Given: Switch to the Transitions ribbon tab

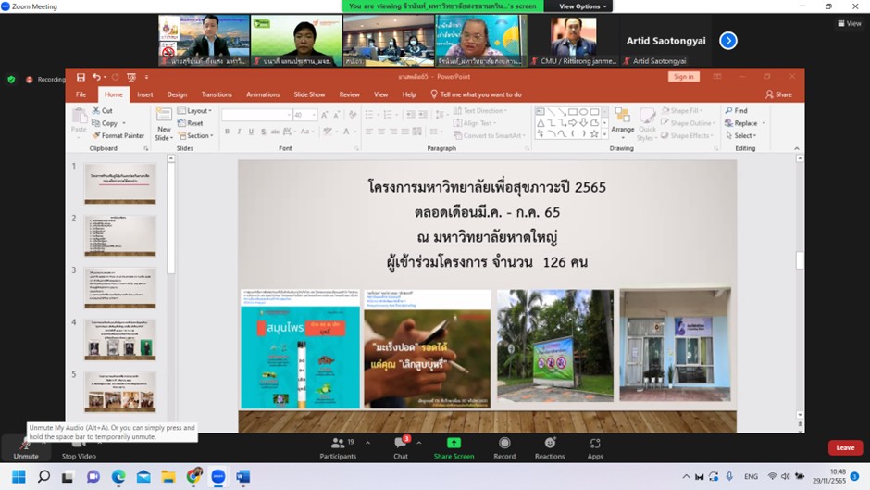Looking at the screenshot, I should click(217, 94).
